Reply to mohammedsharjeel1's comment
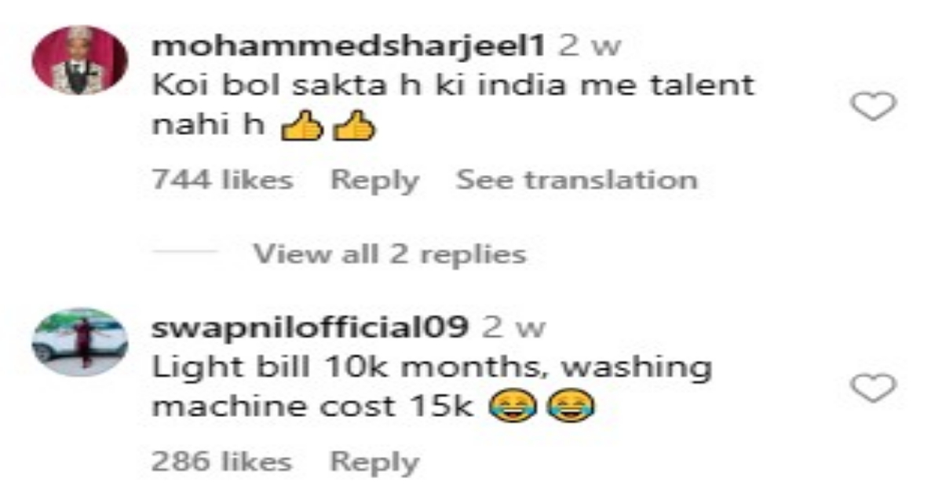The height and width of the screenshot is (493, 942). point(374,181)
